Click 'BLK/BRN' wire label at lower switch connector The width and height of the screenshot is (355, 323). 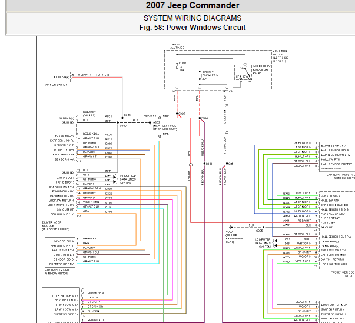point(93,311)
